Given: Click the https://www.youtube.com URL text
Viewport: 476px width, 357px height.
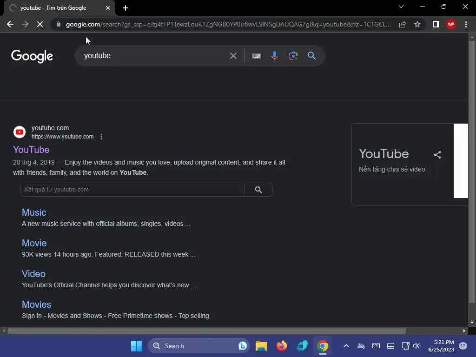Looking at the screenshot, I should point(63,137).
